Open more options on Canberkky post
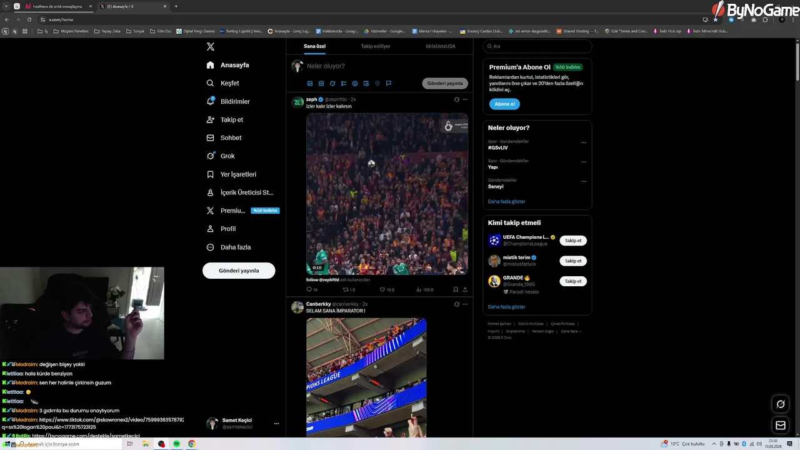This screenshot has height=450, width=800. point(465,304)
